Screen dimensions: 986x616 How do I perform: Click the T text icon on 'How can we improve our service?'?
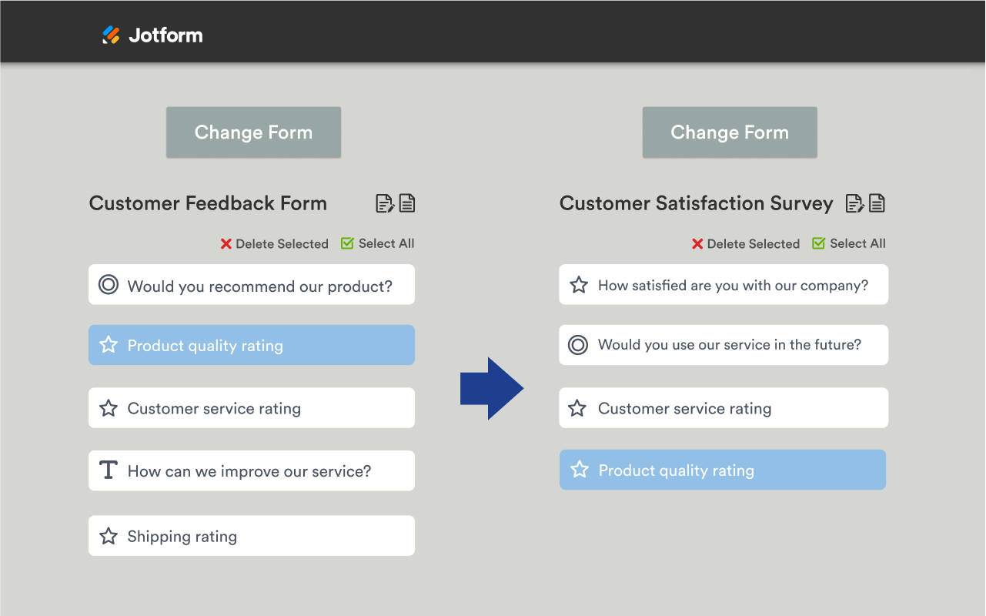[x=108, y=470]
